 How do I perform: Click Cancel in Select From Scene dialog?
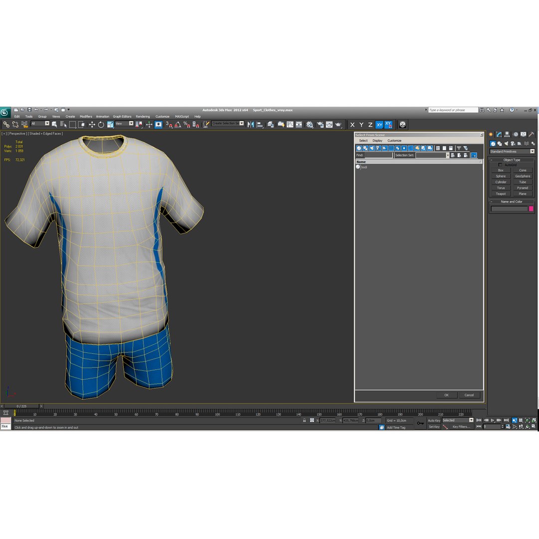click(x=469, y=395)
